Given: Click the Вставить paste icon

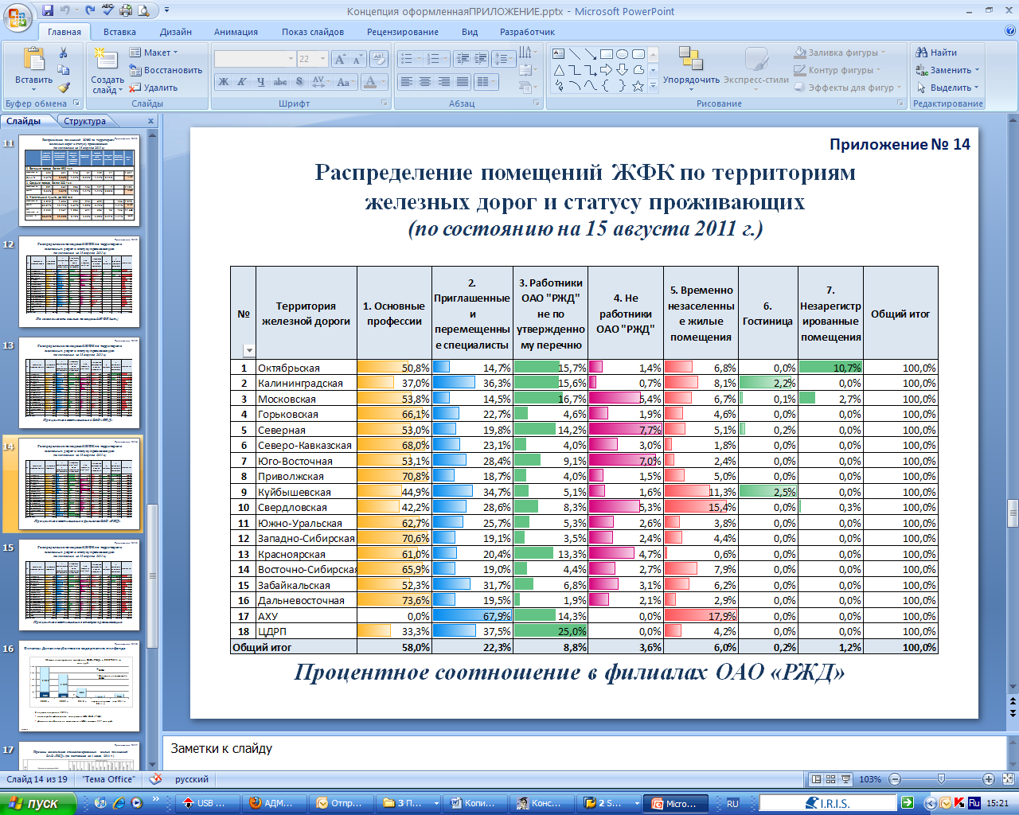Looking at the screenshot, I should 33,60.
